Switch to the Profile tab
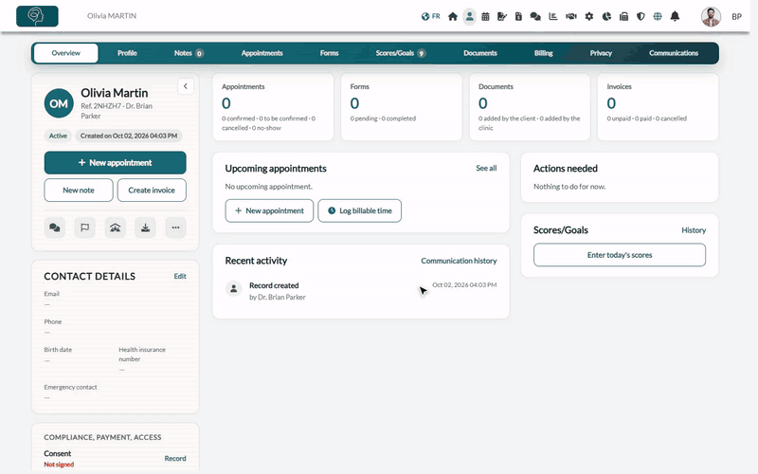 point(127,53)
